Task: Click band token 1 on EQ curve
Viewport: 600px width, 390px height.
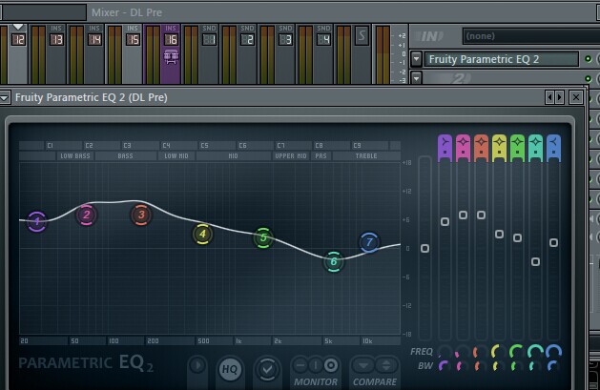Action: [x=37, y=221]
